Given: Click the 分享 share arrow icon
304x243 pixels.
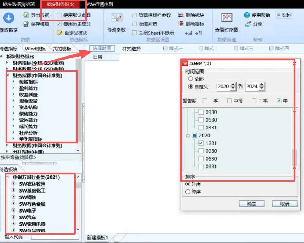Looking at the screenshot, I should pos(248,24).
